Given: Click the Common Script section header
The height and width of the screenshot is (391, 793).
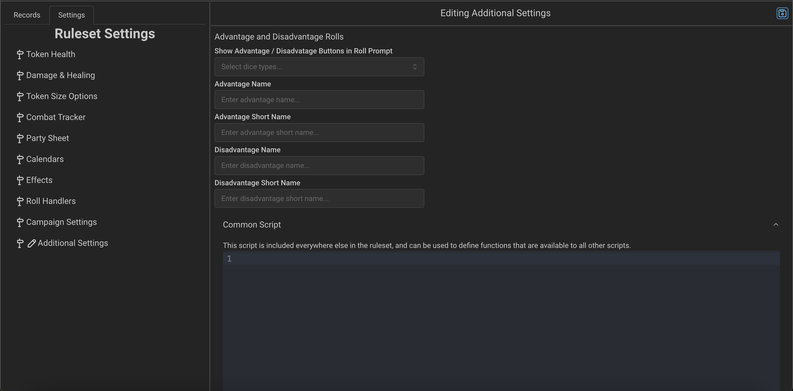Looking at the screenshot, I should pyautogui.click(x=252, y=225).
